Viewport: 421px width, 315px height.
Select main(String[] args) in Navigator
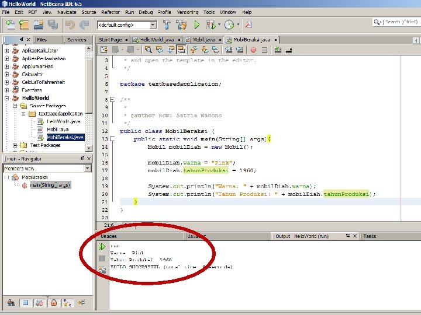(x=50, y=185)
